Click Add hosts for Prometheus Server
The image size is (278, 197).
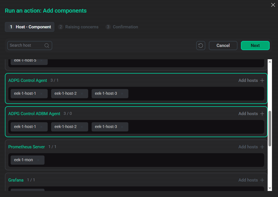251,147
